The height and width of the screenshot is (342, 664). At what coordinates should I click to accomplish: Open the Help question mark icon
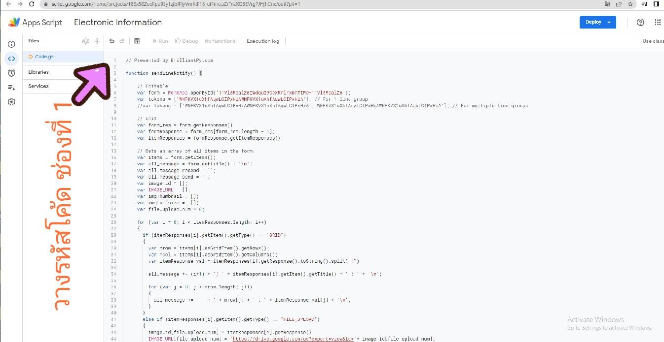pyautogui.click(x=640, y=22)
